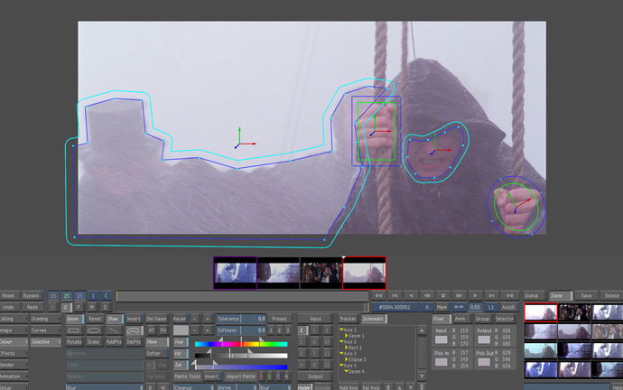Viewport: 623px width, 390px height.
Task: Switch to the Tracker tab
Action: click(348, 319)
